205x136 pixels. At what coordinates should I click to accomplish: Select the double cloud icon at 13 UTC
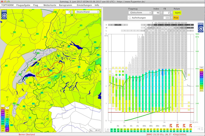158,126
